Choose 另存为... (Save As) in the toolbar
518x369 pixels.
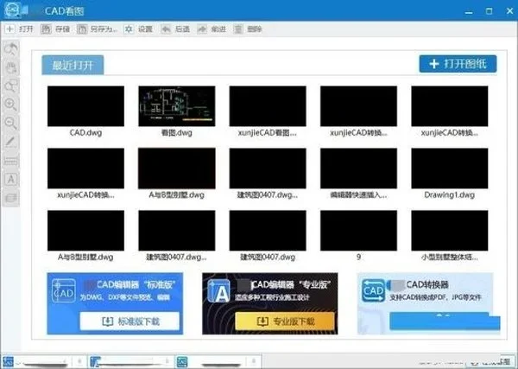click(x=97, y=29)
